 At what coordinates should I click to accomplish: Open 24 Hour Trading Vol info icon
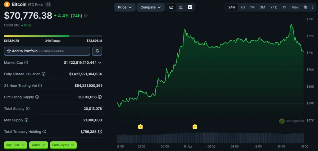pos(40,86)
